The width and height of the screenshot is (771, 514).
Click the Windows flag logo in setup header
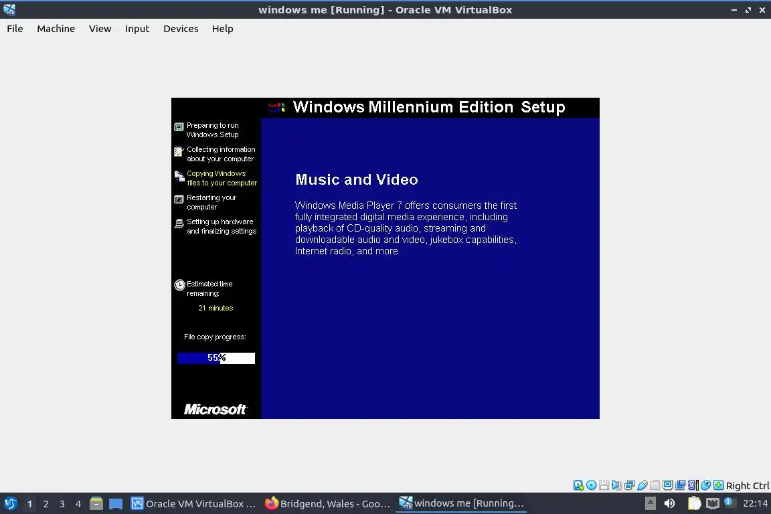pyautogui.click(x=276, y=107)
